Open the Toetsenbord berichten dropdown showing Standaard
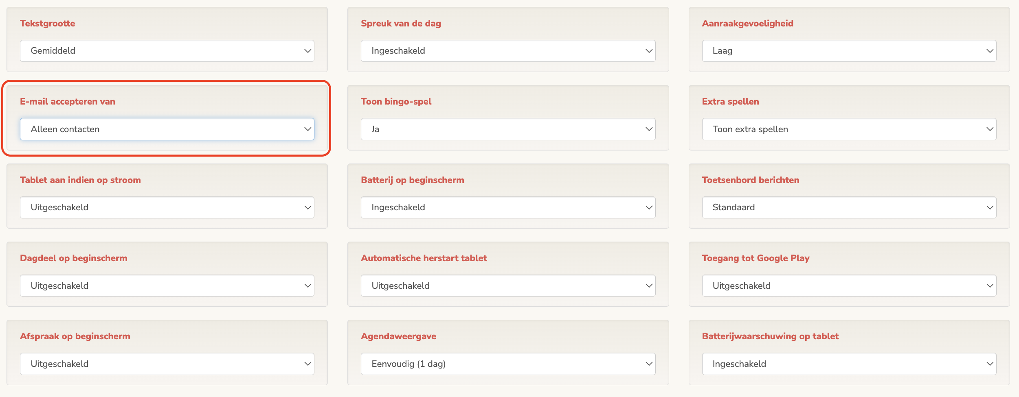The width and height of the screenshot is (1019, 397). (849, 207)
